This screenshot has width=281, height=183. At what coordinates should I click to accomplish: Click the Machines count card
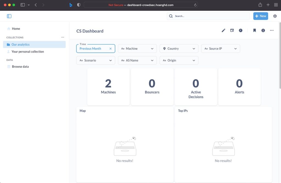[108, 87]
